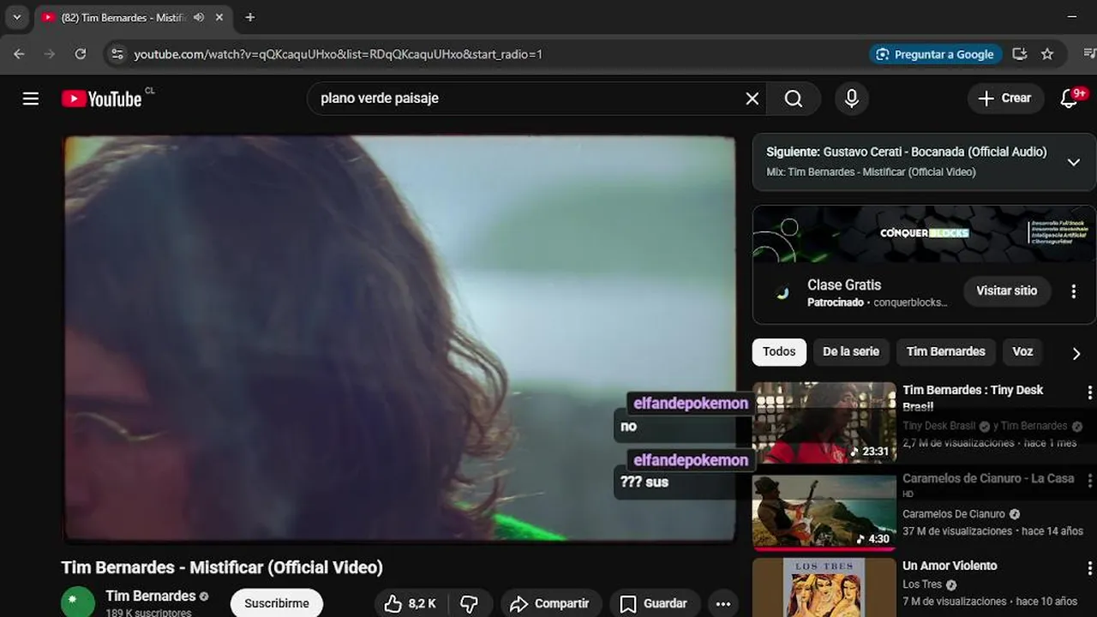The image size is (1097, 617).
Task: Click the install app icon in address bar
Action: pyautogui.click(x=1019, y=54)
